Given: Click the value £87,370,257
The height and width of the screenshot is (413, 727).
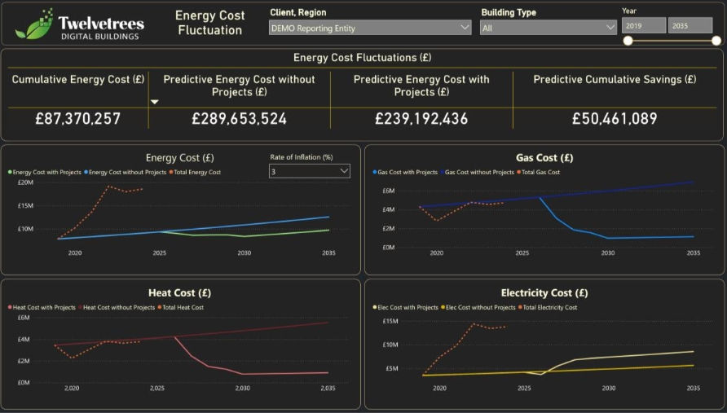Looking at the screenshot, I should tap(78, 119).
